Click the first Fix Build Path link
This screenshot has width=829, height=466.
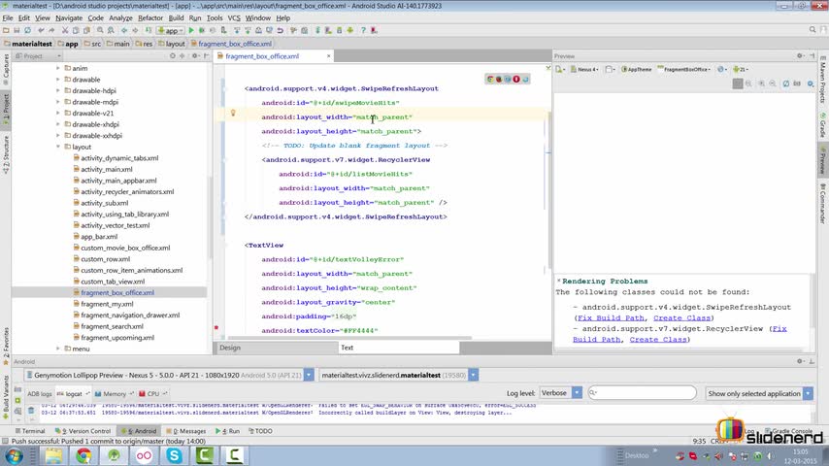tap(611, 317)
